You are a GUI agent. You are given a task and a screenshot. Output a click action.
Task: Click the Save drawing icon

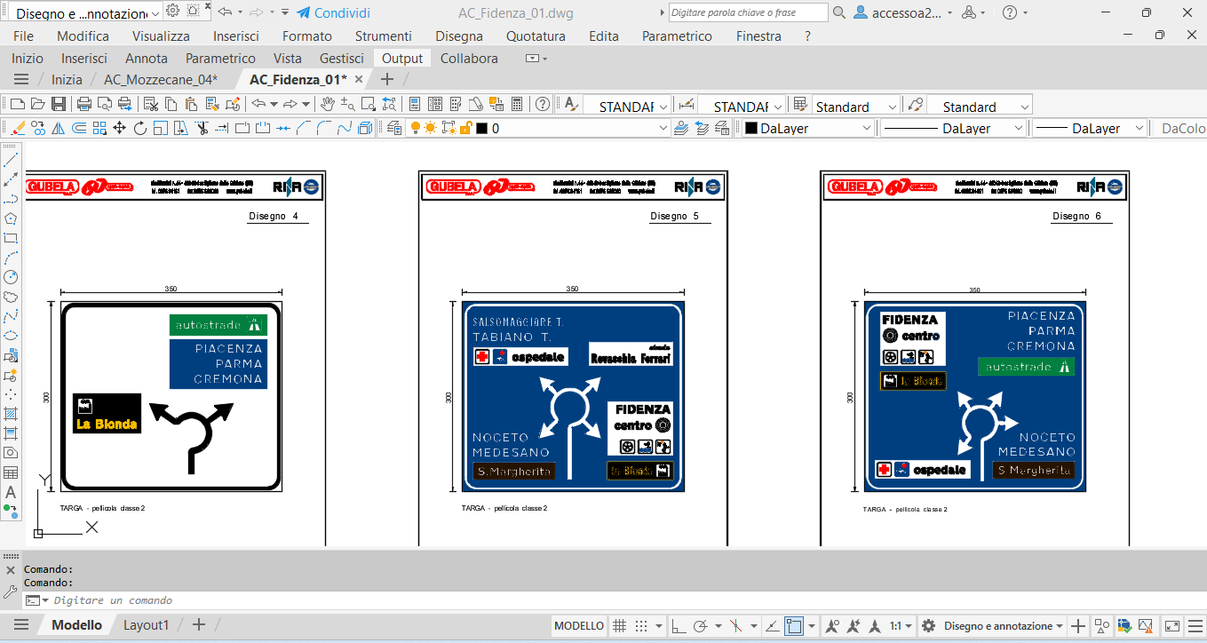point(58,105)
